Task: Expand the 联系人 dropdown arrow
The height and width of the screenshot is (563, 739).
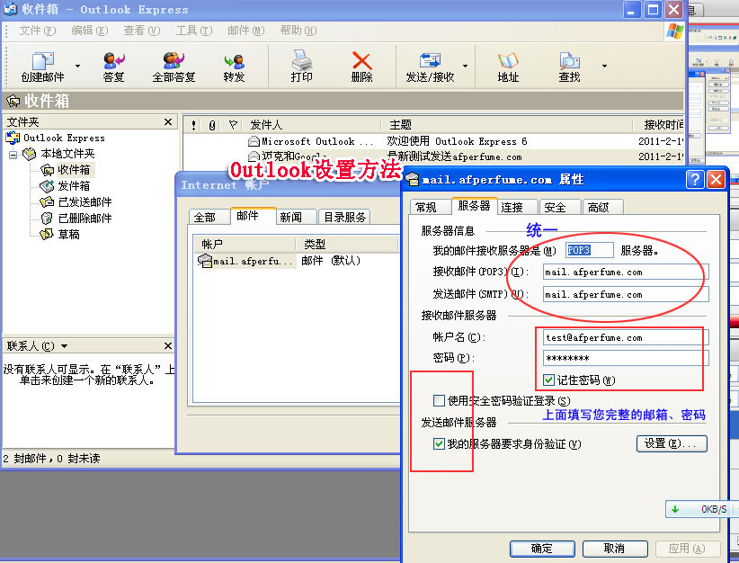Action: (65, 346)
